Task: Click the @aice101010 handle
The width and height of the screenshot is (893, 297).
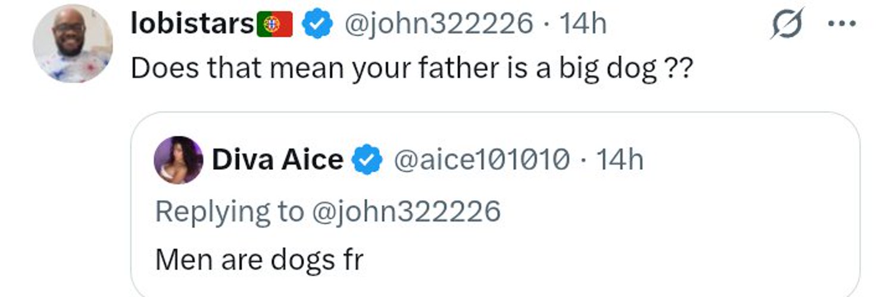Action: pos(479,160)
